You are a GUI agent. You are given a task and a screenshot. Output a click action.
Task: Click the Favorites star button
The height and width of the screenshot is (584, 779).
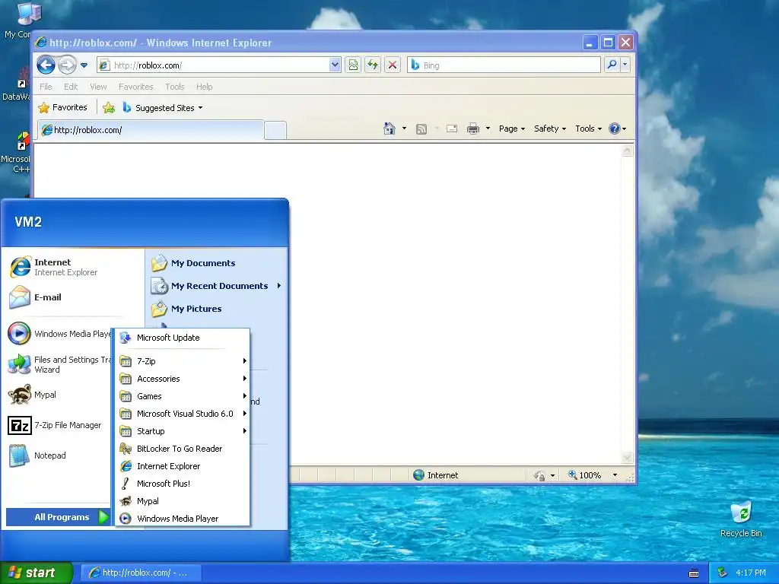click(62, 107)
